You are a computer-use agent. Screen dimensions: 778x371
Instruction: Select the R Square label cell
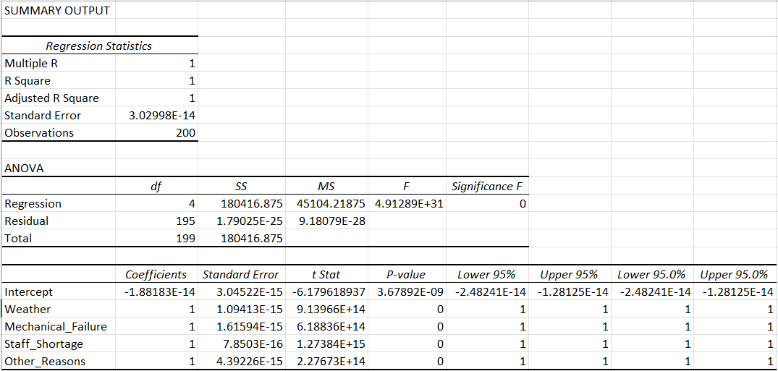tap(59, 81)
